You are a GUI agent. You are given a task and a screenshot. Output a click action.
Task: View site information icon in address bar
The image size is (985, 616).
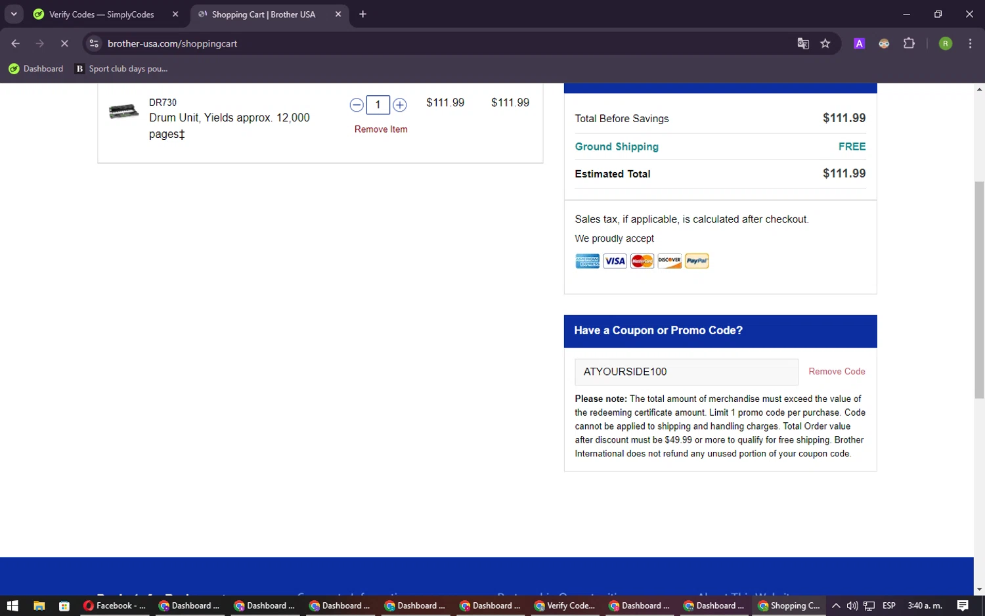(94, 43)
